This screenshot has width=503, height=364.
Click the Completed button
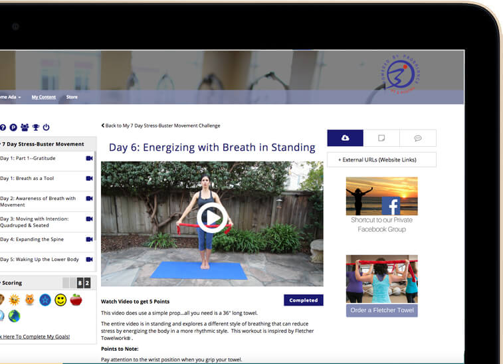[304, 300]
